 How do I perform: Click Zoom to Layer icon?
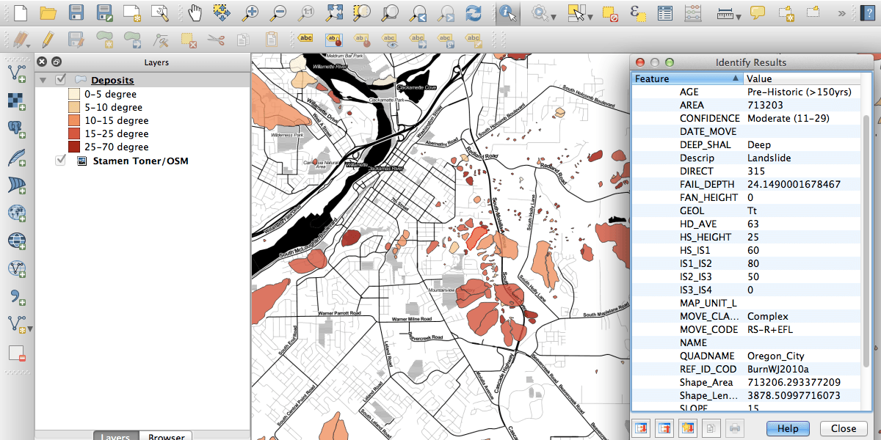[x=390, y=12]
